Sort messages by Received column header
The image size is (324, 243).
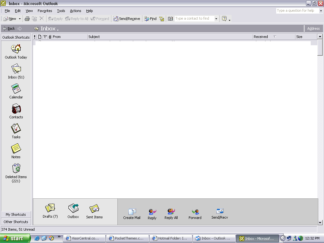pyautogui.click(x=261, y=37)
